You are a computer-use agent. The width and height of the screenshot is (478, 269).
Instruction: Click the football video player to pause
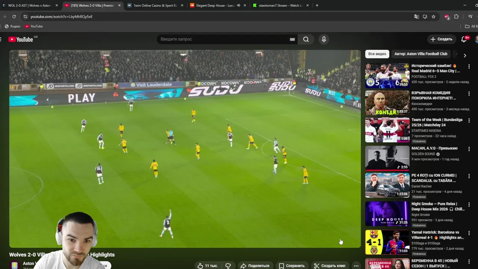click(x=185, y=149)
